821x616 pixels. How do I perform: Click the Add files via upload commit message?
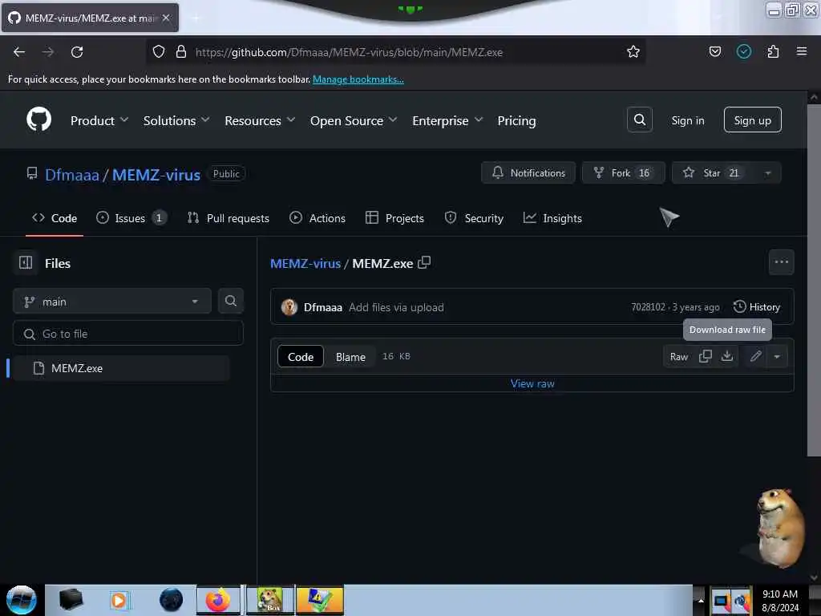click(396, 307)
